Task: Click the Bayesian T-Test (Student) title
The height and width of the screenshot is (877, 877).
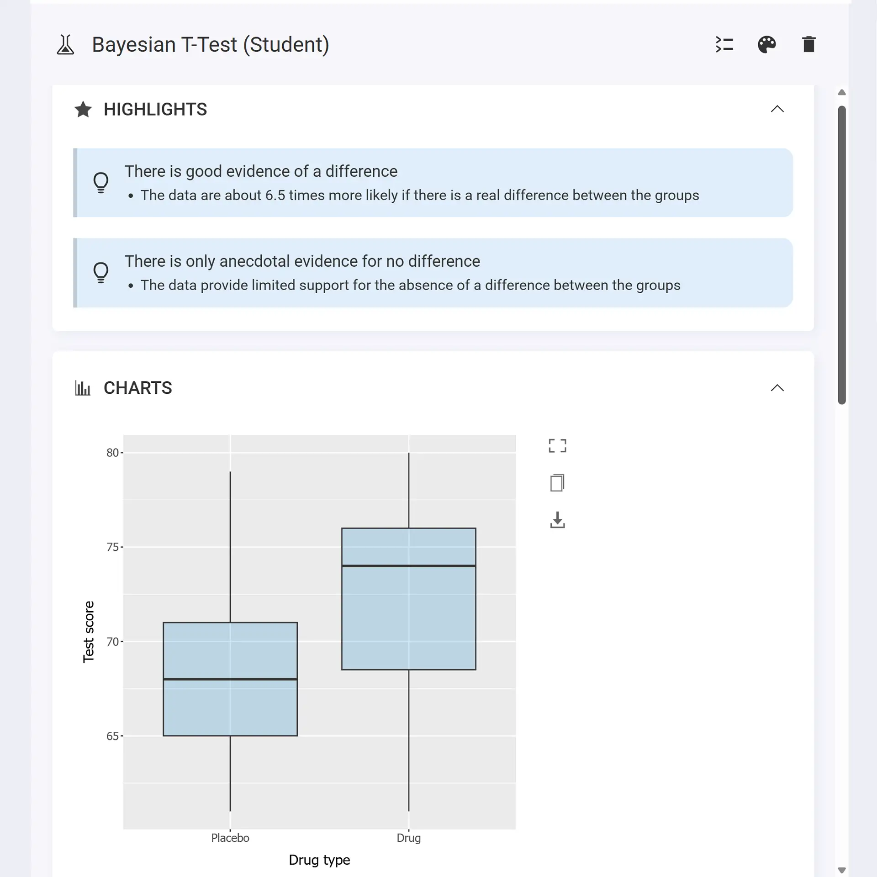Action: [210, 44]
